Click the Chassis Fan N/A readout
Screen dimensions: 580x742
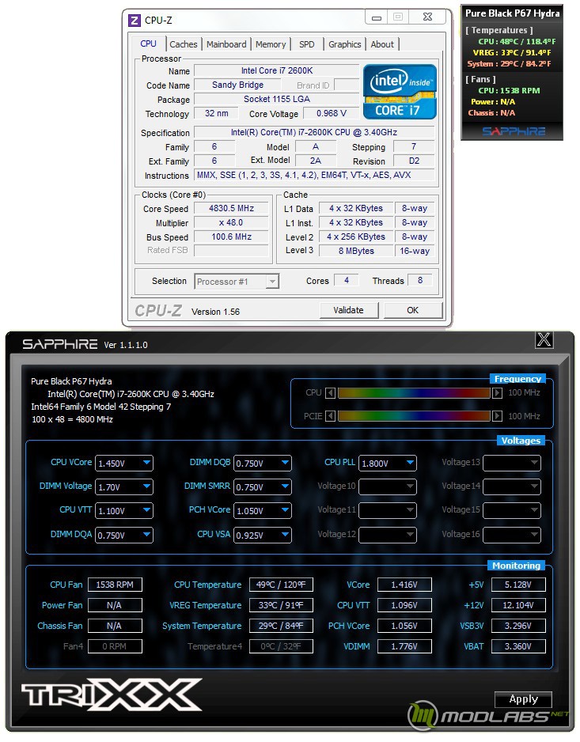coord(115,626)
